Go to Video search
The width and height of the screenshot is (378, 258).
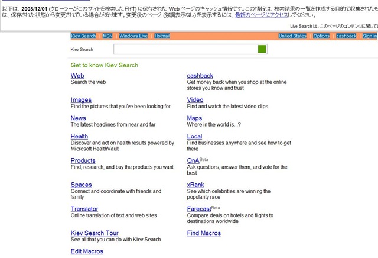point(195,100)
